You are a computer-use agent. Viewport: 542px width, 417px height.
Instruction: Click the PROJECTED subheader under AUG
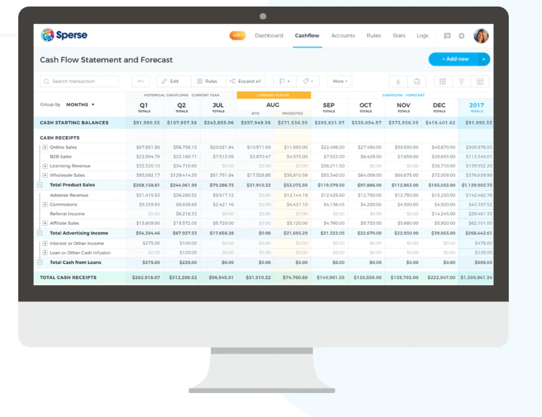tap(292, 113)
